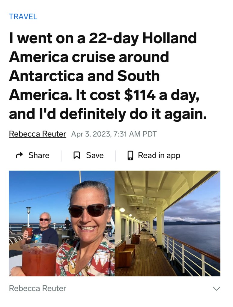Screen dimensions: 233x307
Task: Expand the photo caption chevron
Action: click(x=216, y=288)
